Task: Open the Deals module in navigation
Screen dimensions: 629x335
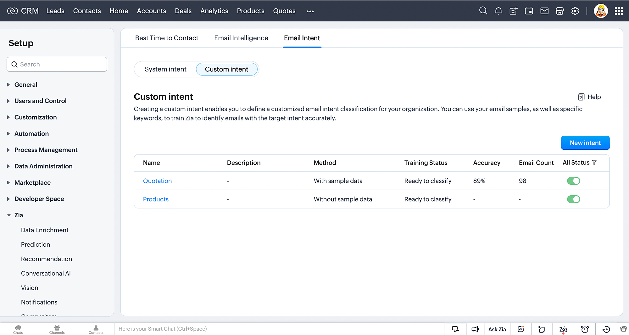Action: (183, 11)
